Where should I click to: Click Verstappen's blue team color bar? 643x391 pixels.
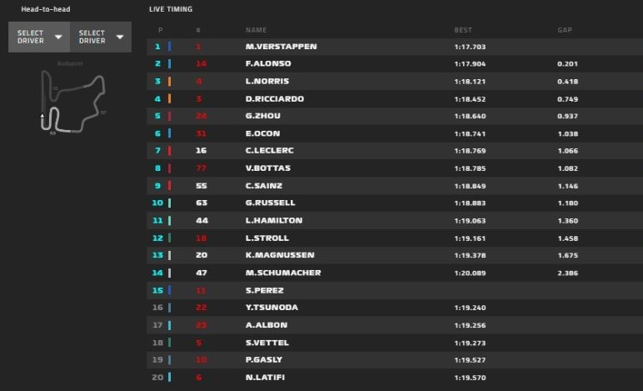tap(170, 47)
